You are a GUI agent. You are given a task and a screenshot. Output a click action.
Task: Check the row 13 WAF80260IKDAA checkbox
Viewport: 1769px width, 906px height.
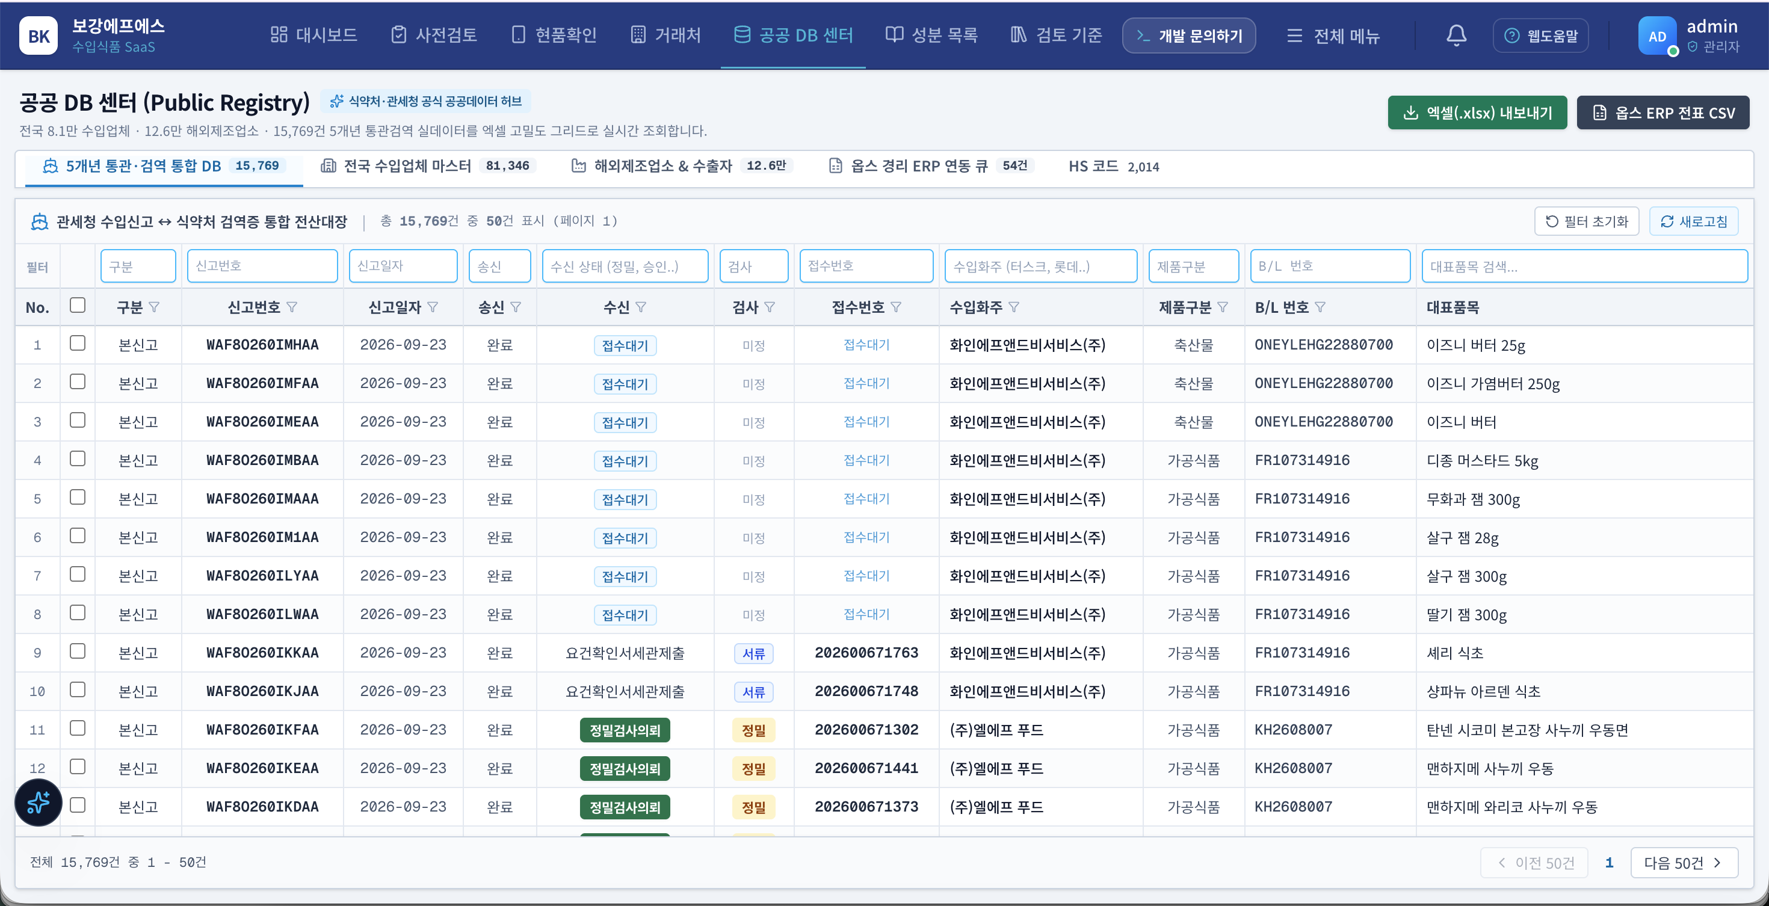78,804
